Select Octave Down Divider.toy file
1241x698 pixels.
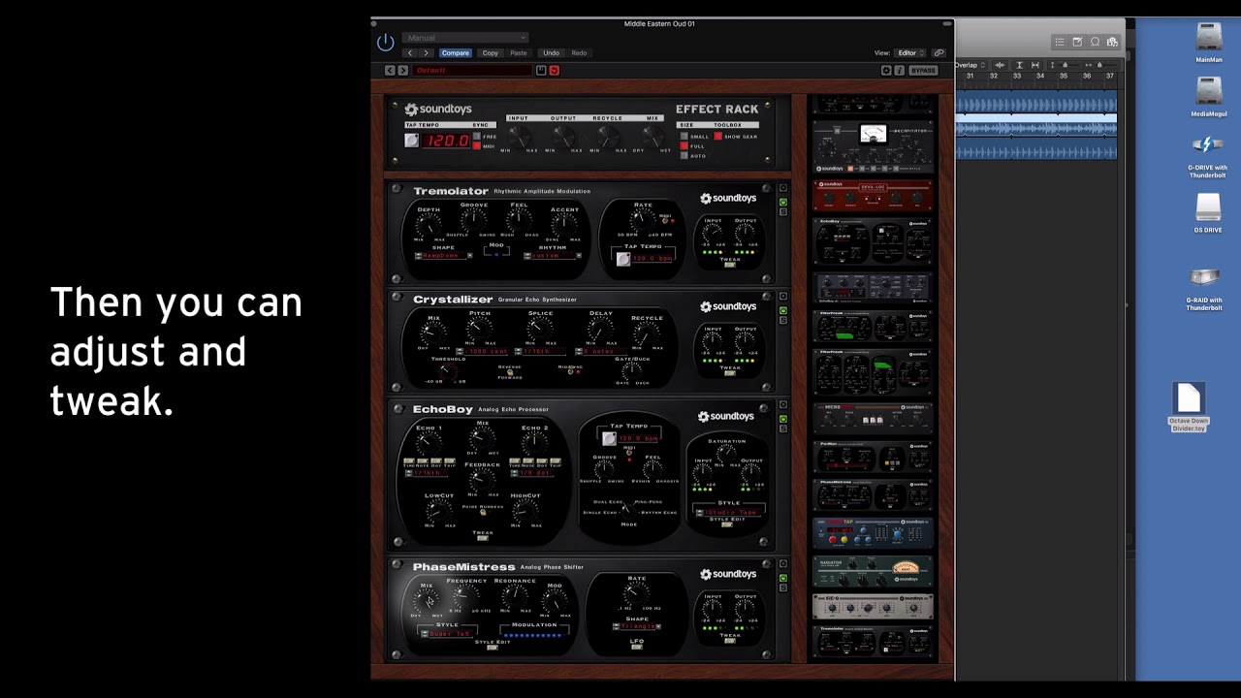(x=1189, y=406)
